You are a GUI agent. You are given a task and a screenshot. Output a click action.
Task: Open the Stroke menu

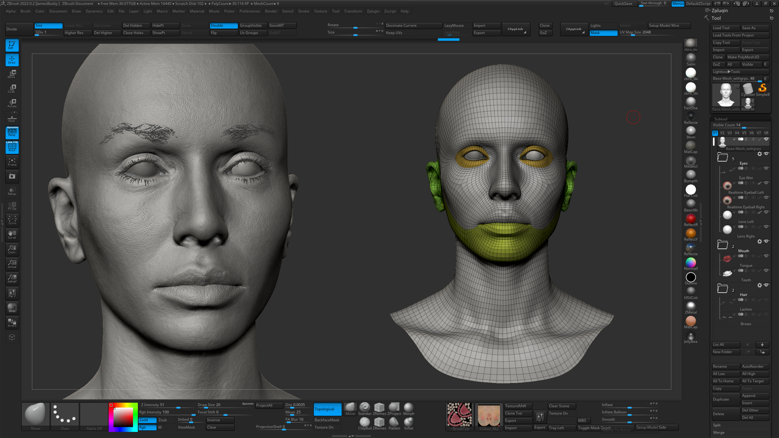[x=303, y=11]
